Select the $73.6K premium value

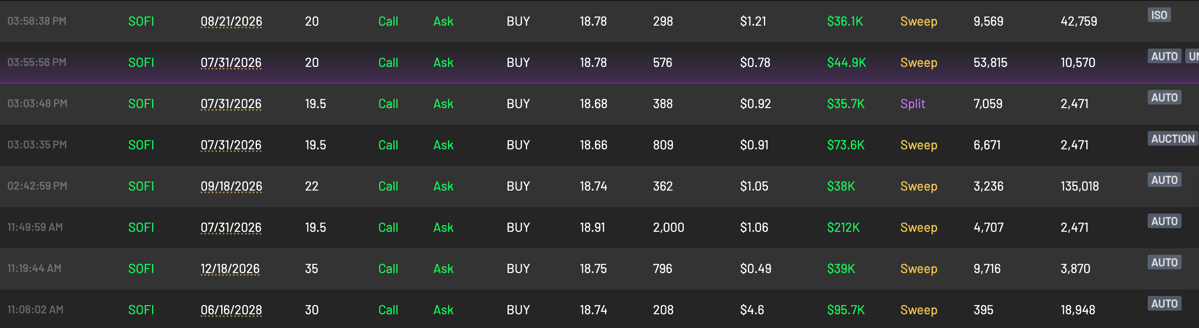click(x=845, y=145)
